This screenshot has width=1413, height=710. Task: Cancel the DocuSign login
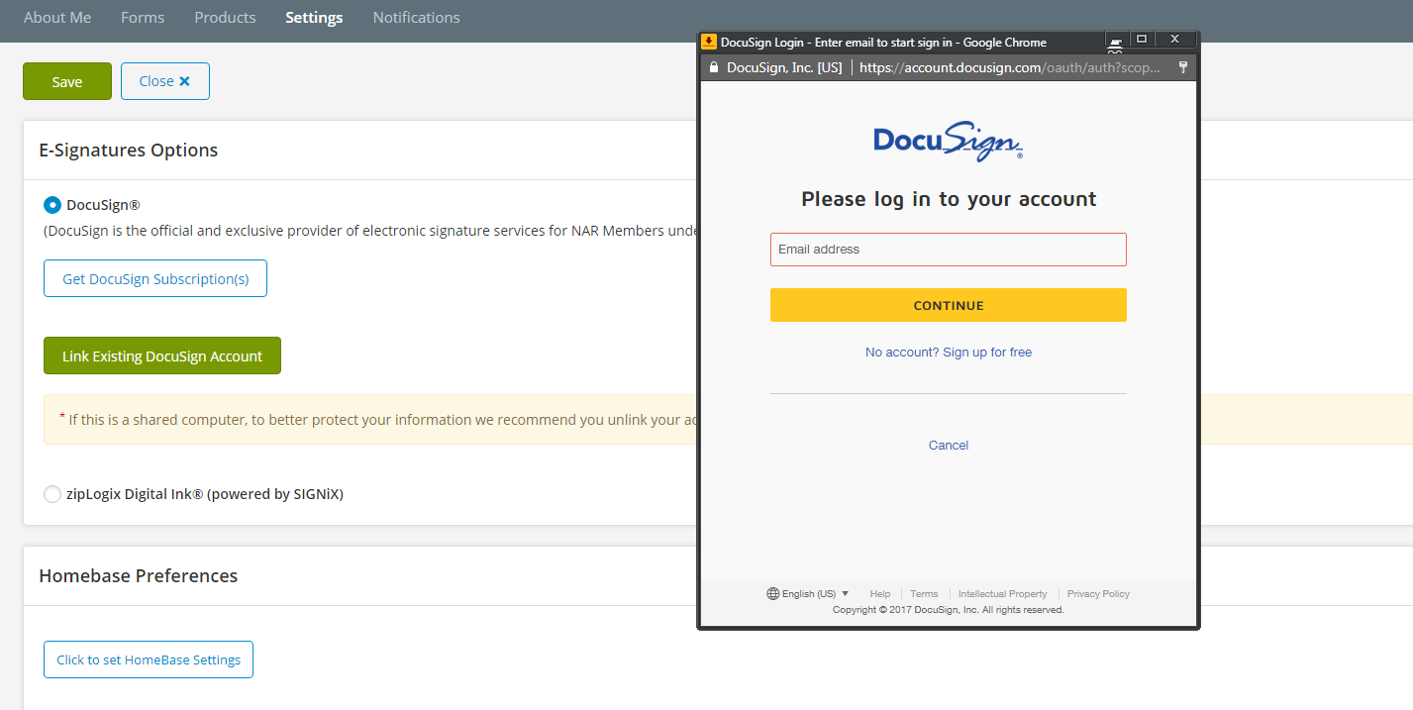click(948, 445)
